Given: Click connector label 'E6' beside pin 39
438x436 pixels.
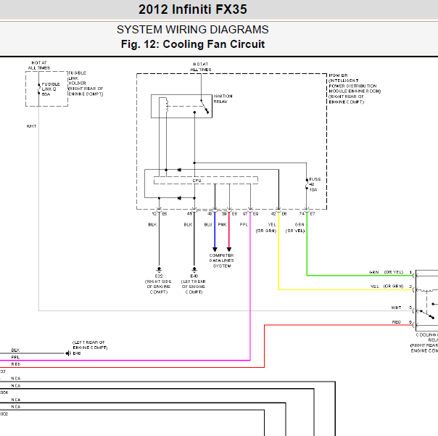Looking at the screenshot, I should 234,213.
